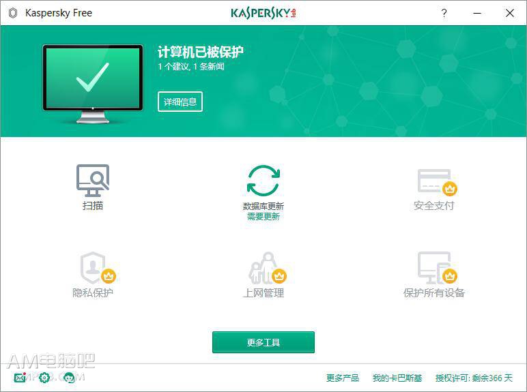Image resolution: width=527 pixels, height=392 pixels.
Task: Click the Kaspersky Lab logo in title bar
Action: [x=263, y=13]
